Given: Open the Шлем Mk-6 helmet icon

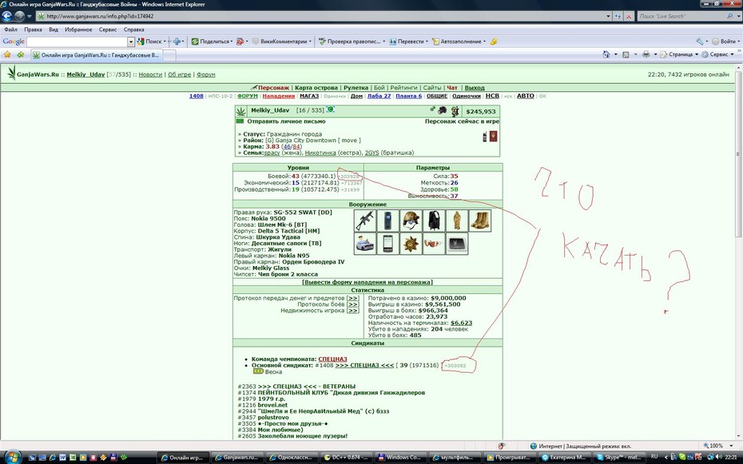Looking at the screenshot, I should [411, 220].
